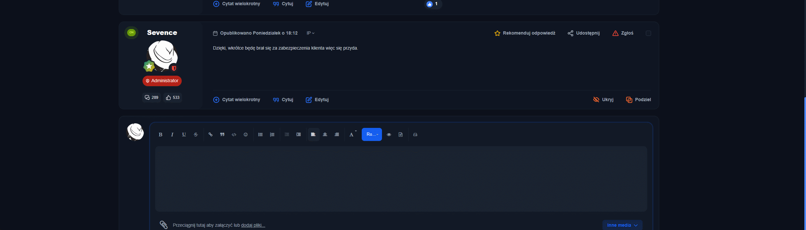Report Sevence's post with Zgłoś
The height and width of the screenshot is (230, 806).
point(623,33)
